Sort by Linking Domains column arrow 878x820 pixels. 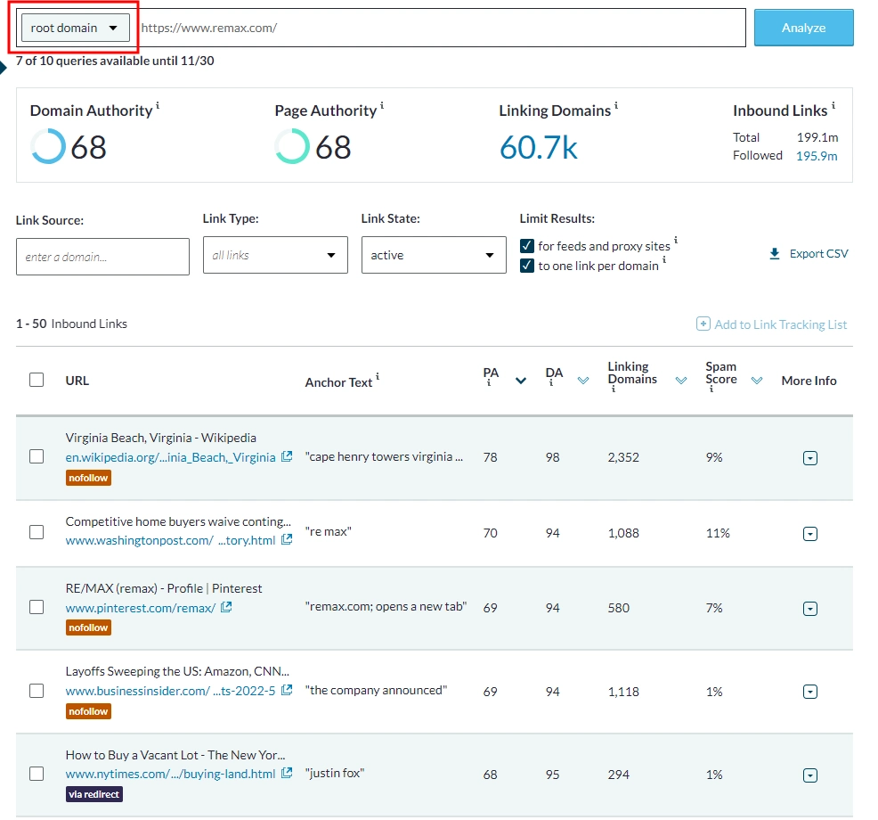coord(681,381)
